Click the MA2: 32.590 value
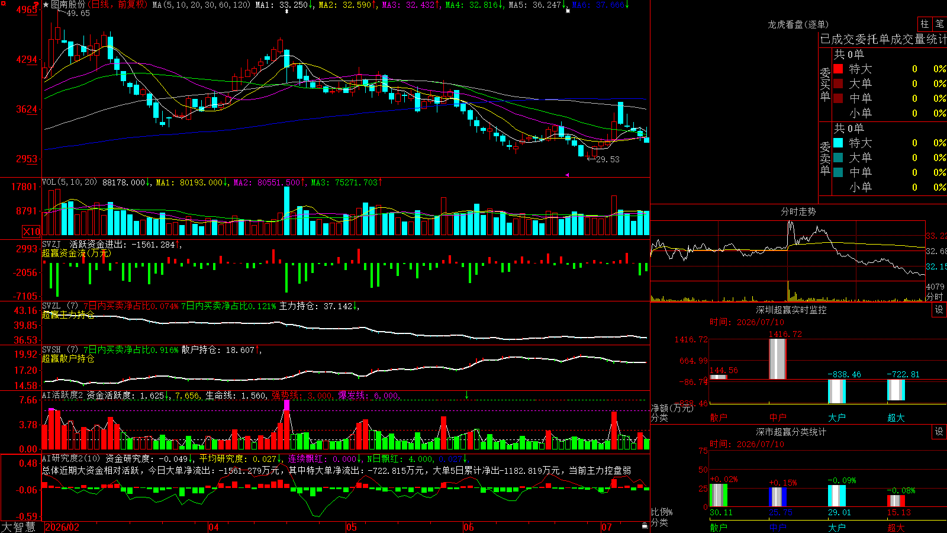 (x=345, y=5)
